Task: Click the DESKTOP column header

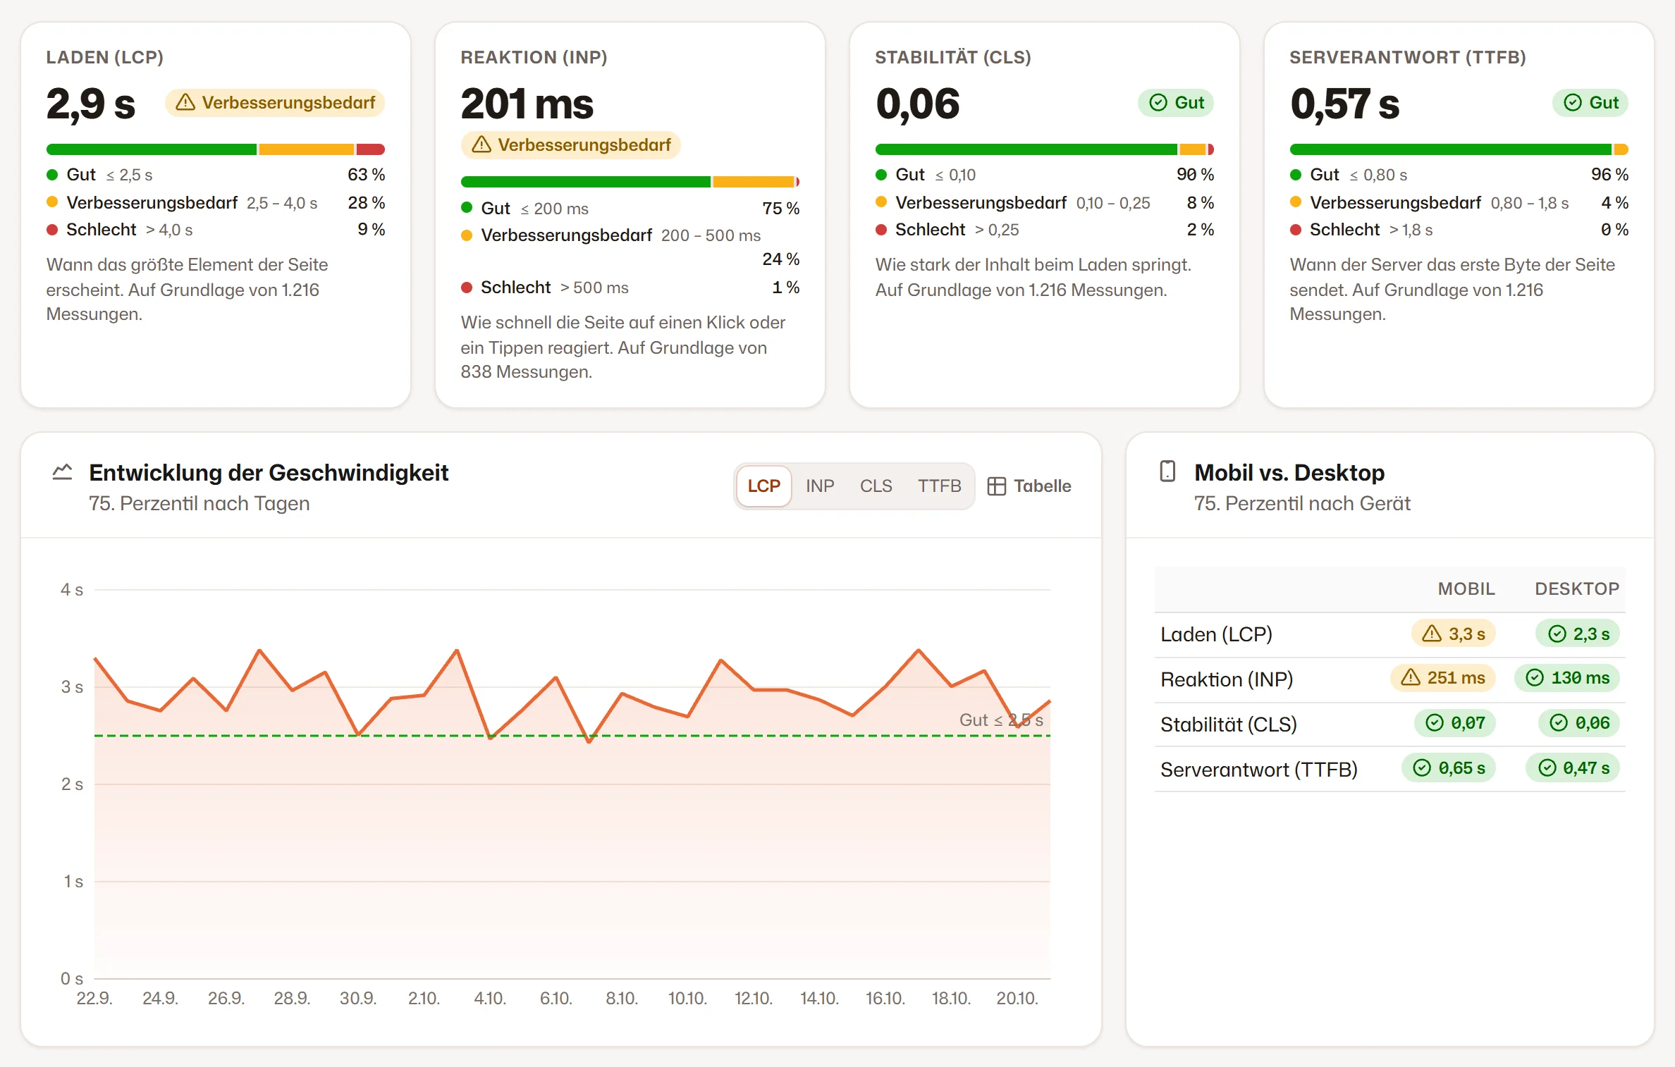Action: [x=1577, y=589]
